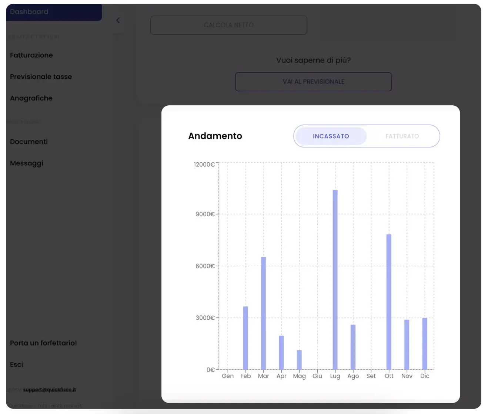The width and height of the screenshot is (488, 414).
Task: Select Fatturazione in the sidebar
Action: coord(31,55)
